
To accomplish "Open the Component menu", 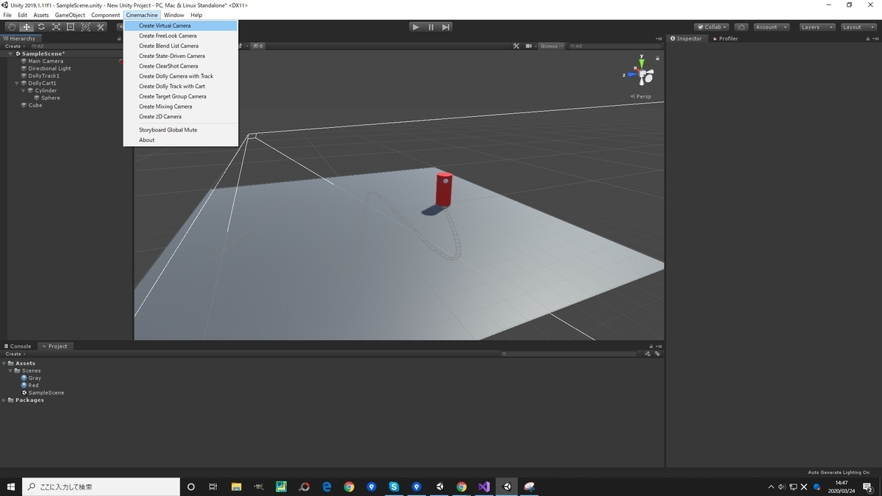I will click(x=105, y=15).
